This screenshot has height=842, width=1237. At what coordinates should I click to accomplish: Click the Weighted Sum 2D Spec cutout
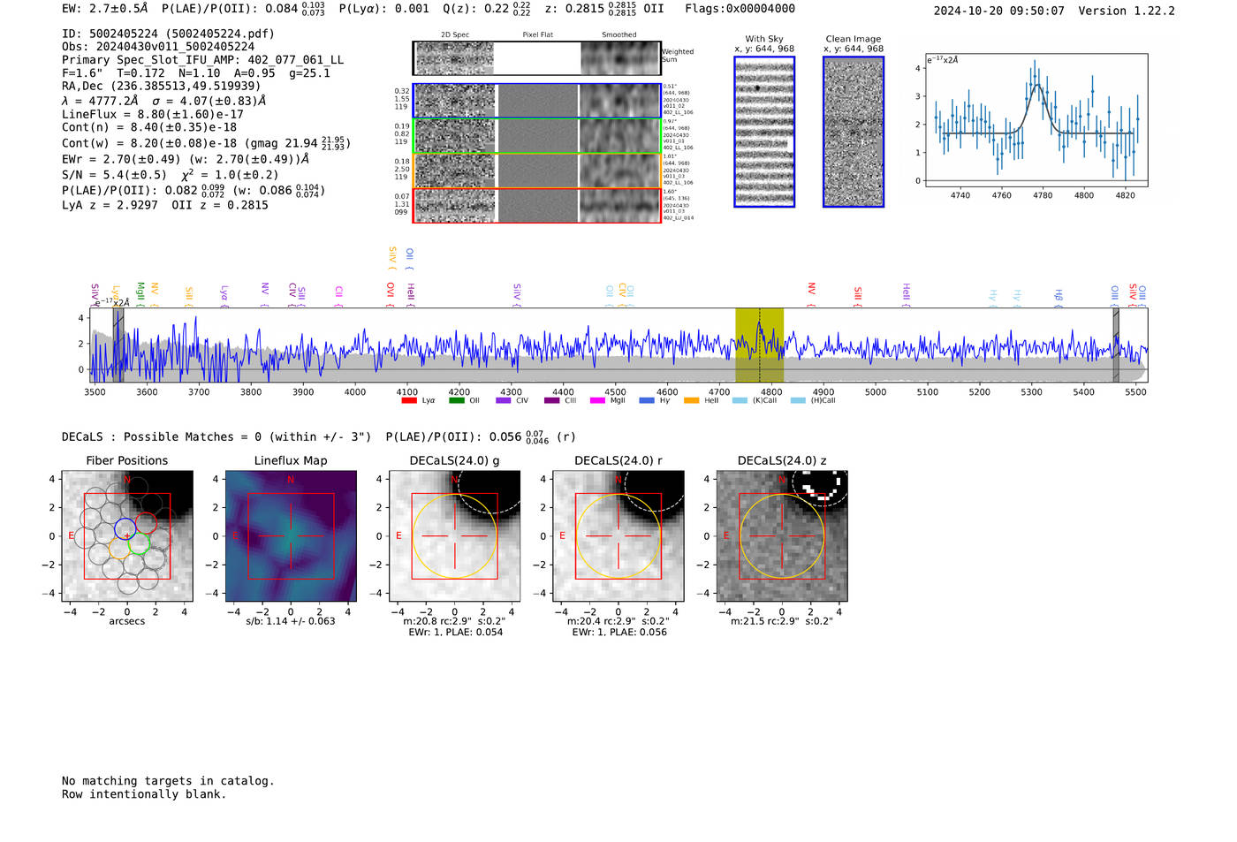coord(454,58)
